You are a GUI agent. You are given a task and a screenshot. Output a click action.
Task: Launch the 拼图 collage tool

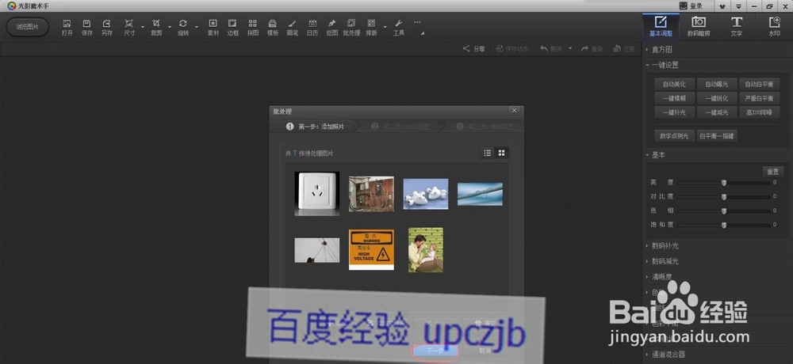click(x=253, y=27)
